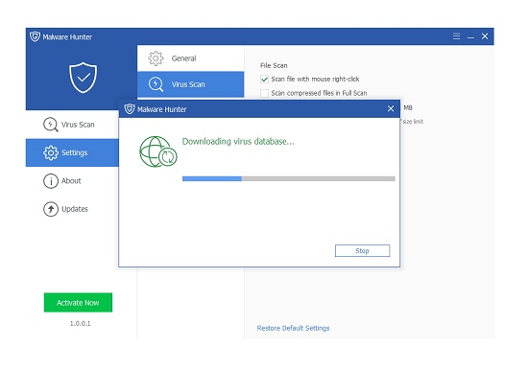Click the Downloading virus database text
This screenshot has height=371, width=528.
238,141
